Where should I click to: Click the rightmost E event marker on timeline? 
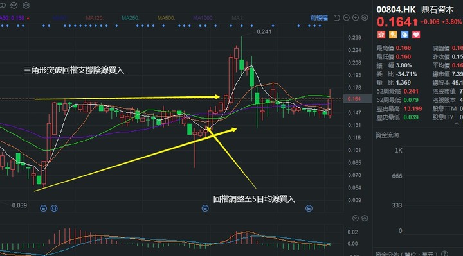pos(309,209)
